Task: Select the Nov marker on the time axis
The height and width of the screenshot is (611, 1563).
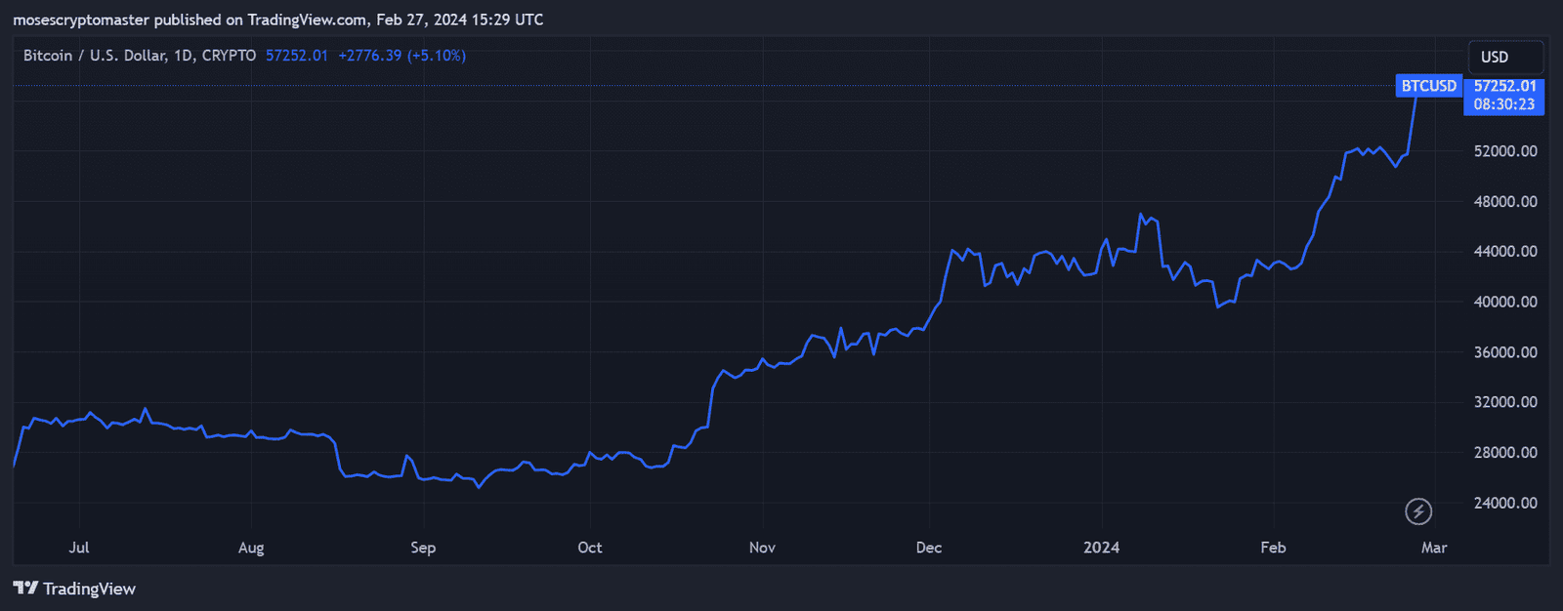Action: tap(762, 548)
